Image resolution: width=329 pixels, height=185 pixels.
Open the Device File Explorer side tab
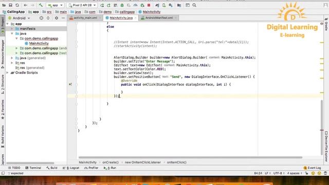coord(326,146)
